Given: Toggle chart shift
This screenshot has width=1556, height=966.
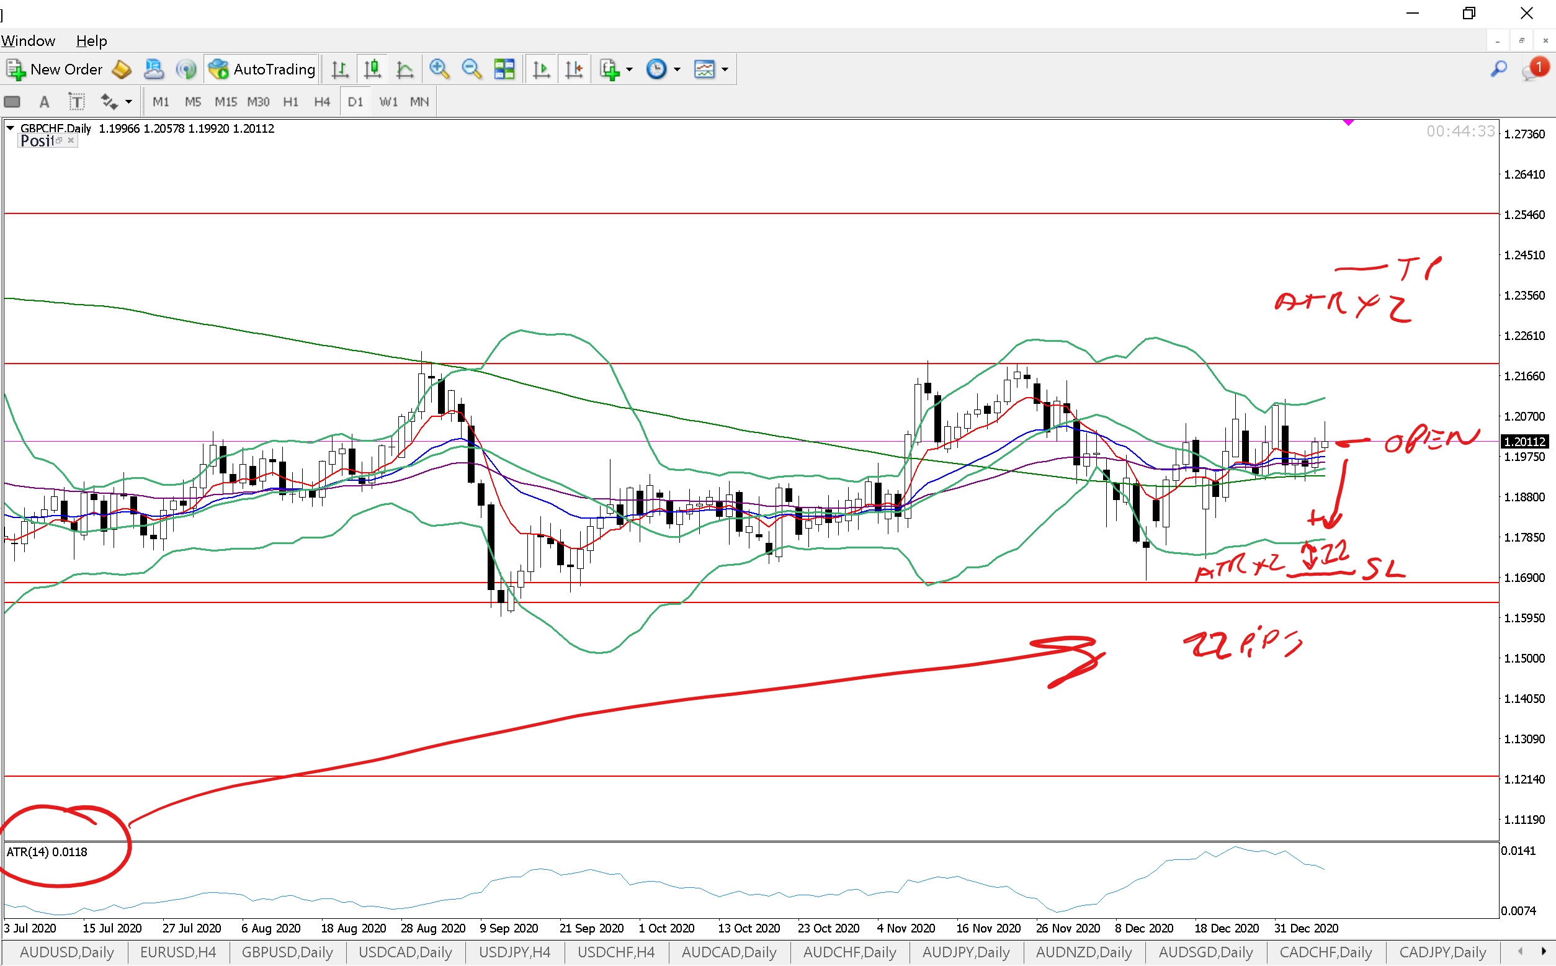Looking at the screenshot, I should coord(575,69).
